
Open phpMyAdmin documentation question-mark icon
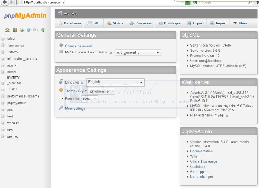tap(29, 30)
